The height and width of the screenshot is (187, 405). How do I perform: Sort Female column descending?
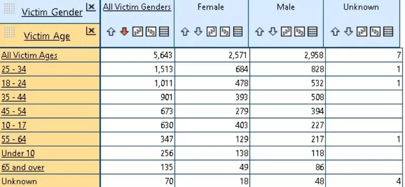click(x=198, y=32)
